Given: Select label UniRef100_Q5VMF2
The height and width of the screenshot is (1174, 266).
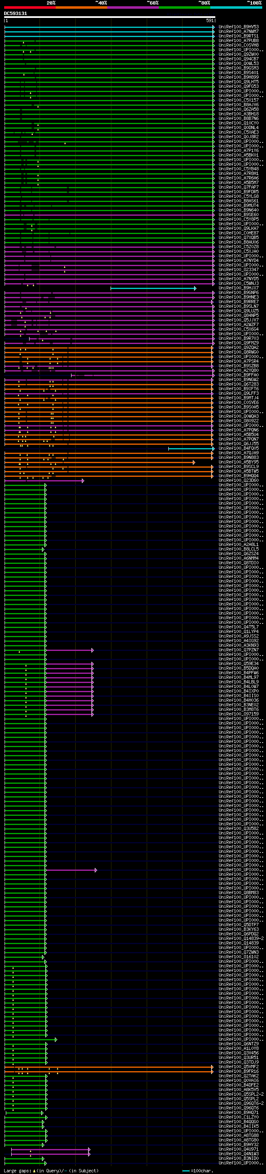Looking at the screenshot, I should pos(239,1067).
